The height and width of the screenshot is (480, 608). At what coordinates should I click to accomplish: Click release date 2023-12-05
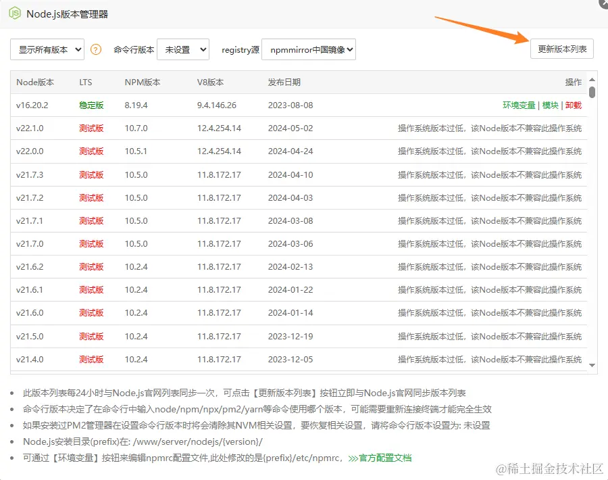[290, 359]
